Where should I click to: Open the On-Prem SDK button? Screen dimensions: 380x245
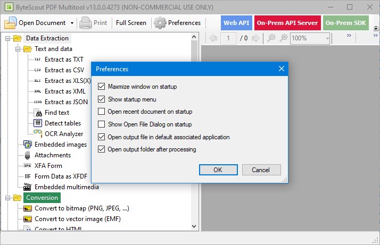click(x=345, y=23)
